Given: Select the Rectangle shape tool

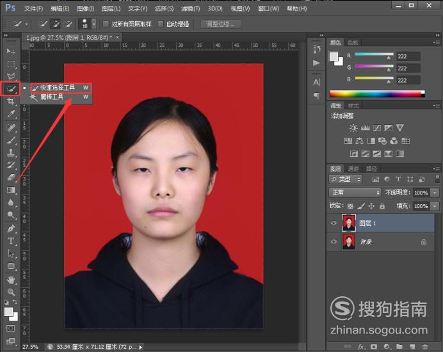Looking at the screenshot, I should [x=11, y=266].
